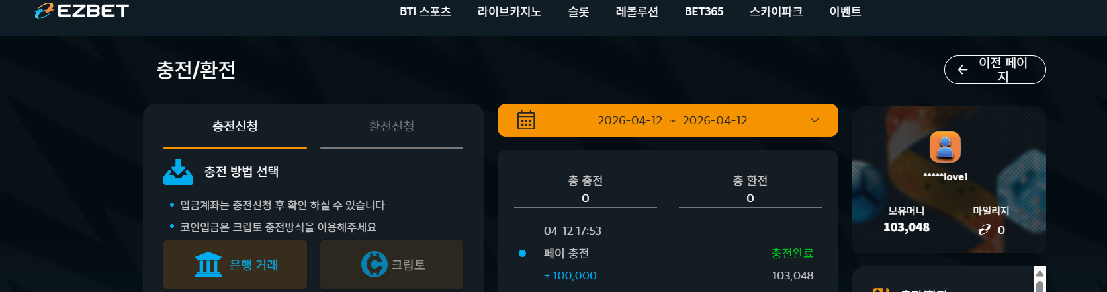Open the 라이브카지노 menu
This screenshot has height=292, width=1107.
[509, 11]
